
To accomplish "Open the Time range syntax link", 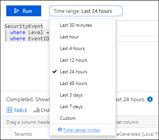I will click(x=82, y=130).
